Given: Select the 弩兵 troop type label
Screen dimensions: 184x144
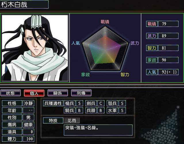Looking at the screenshot, I should coord(112,103).
